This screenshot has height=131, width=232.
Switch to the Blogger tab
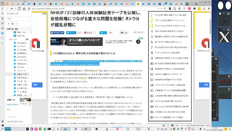7,4
